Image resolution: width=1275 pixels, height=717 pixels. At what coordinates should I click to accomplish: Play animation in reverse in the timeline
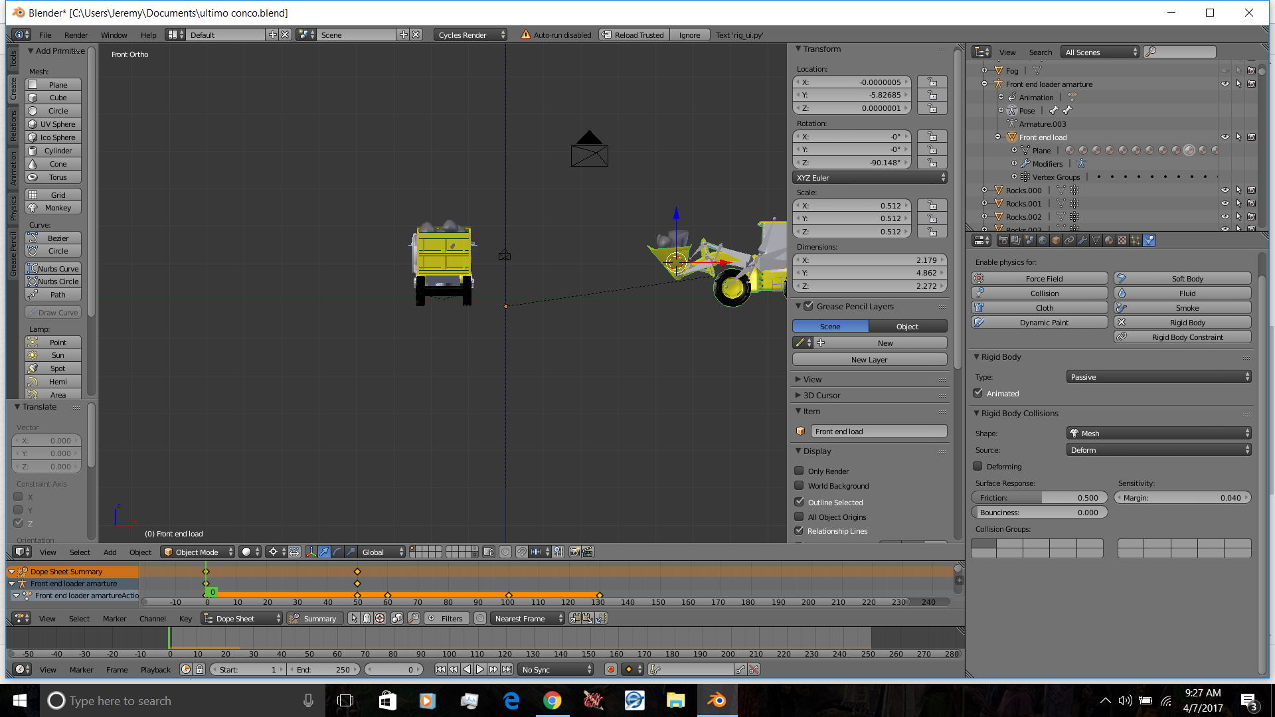pyautogui.click(x=467, y=669)
